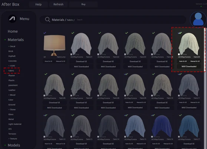This screenshot has height=149, width=207.
Task: Click the green checkmark above Fabric17
Action: (x=180, y=115)
